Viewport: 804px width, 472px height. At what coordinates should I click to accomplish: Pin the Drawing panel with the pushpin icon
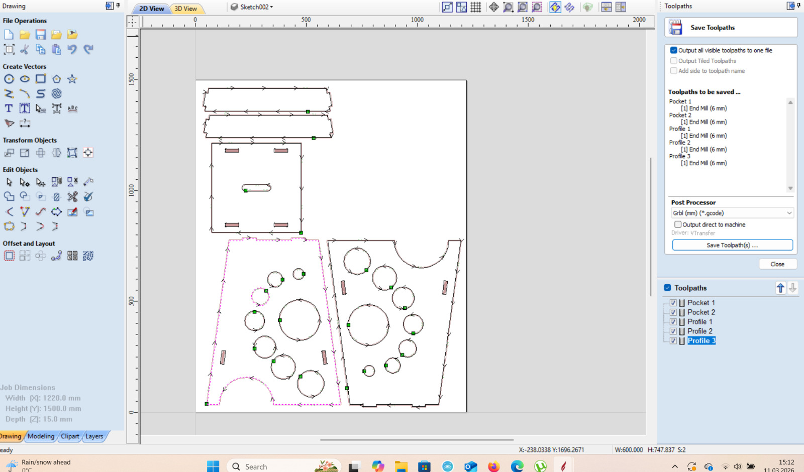[118, 6]
